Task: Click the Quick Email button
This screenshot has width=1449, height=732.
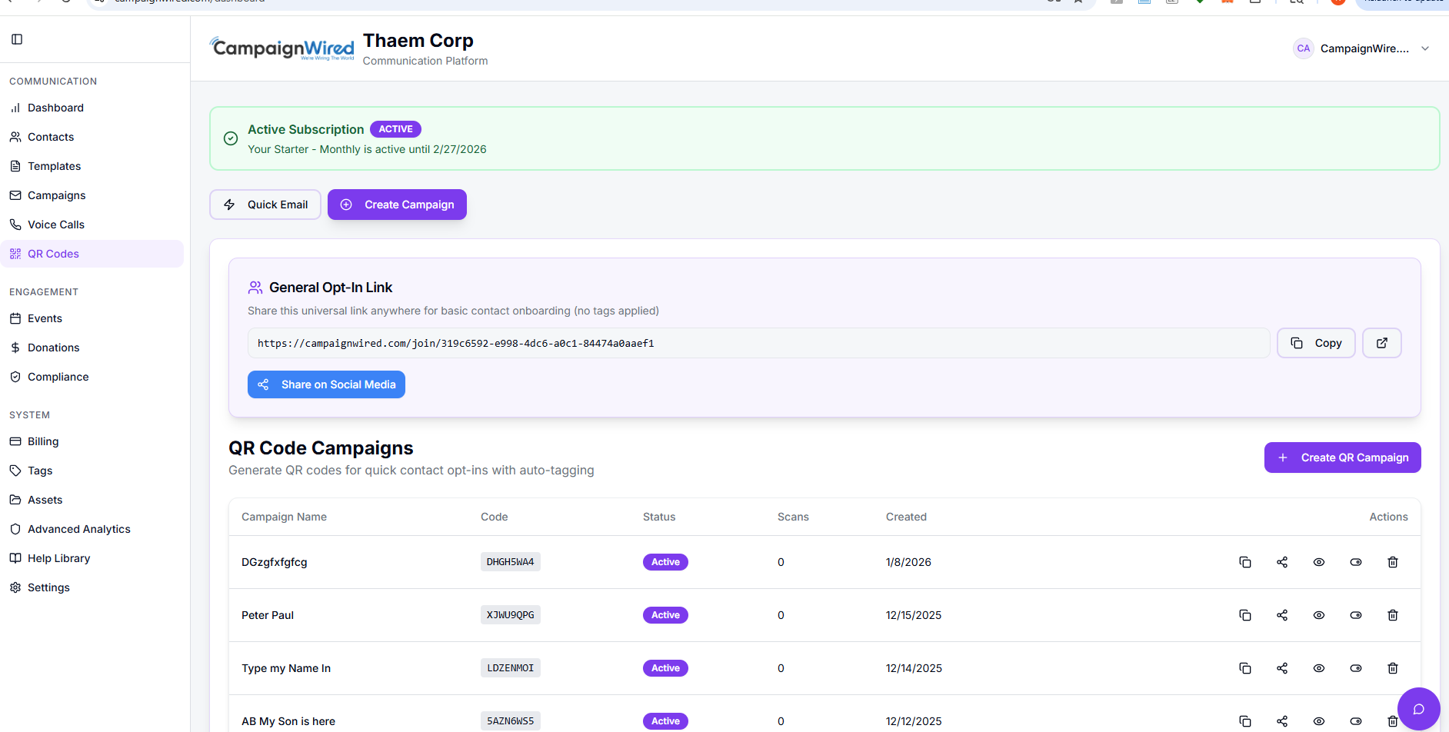Action: tap(265, 205)
